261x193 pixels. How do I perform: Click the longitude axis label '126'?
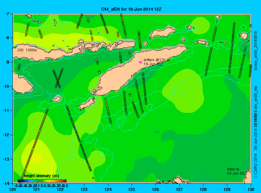pos(156,189)
